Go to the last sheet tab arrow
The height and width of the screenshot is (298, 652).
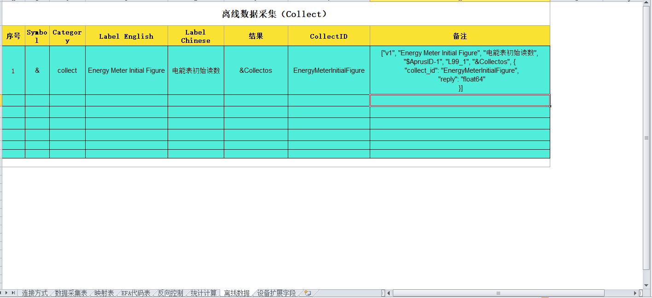tap(14, 293)
